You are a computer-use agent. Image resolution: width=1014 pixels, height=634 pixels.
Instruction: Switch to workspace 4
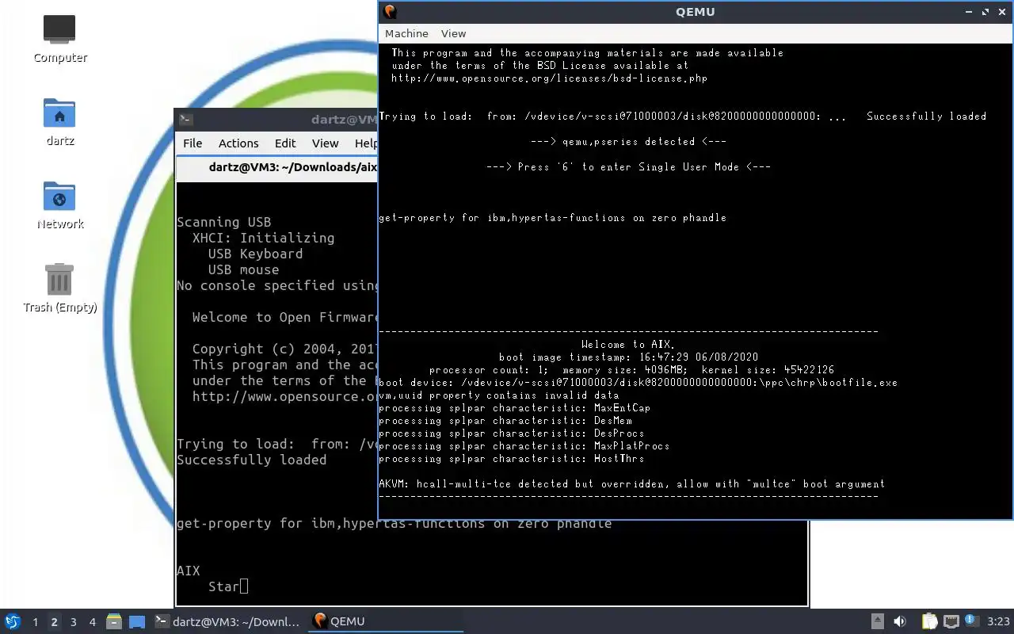click(92, 622)
